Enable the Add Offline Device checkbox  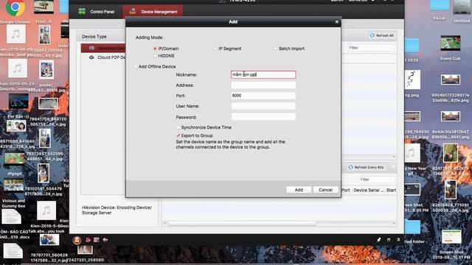(x=136, y=67)
